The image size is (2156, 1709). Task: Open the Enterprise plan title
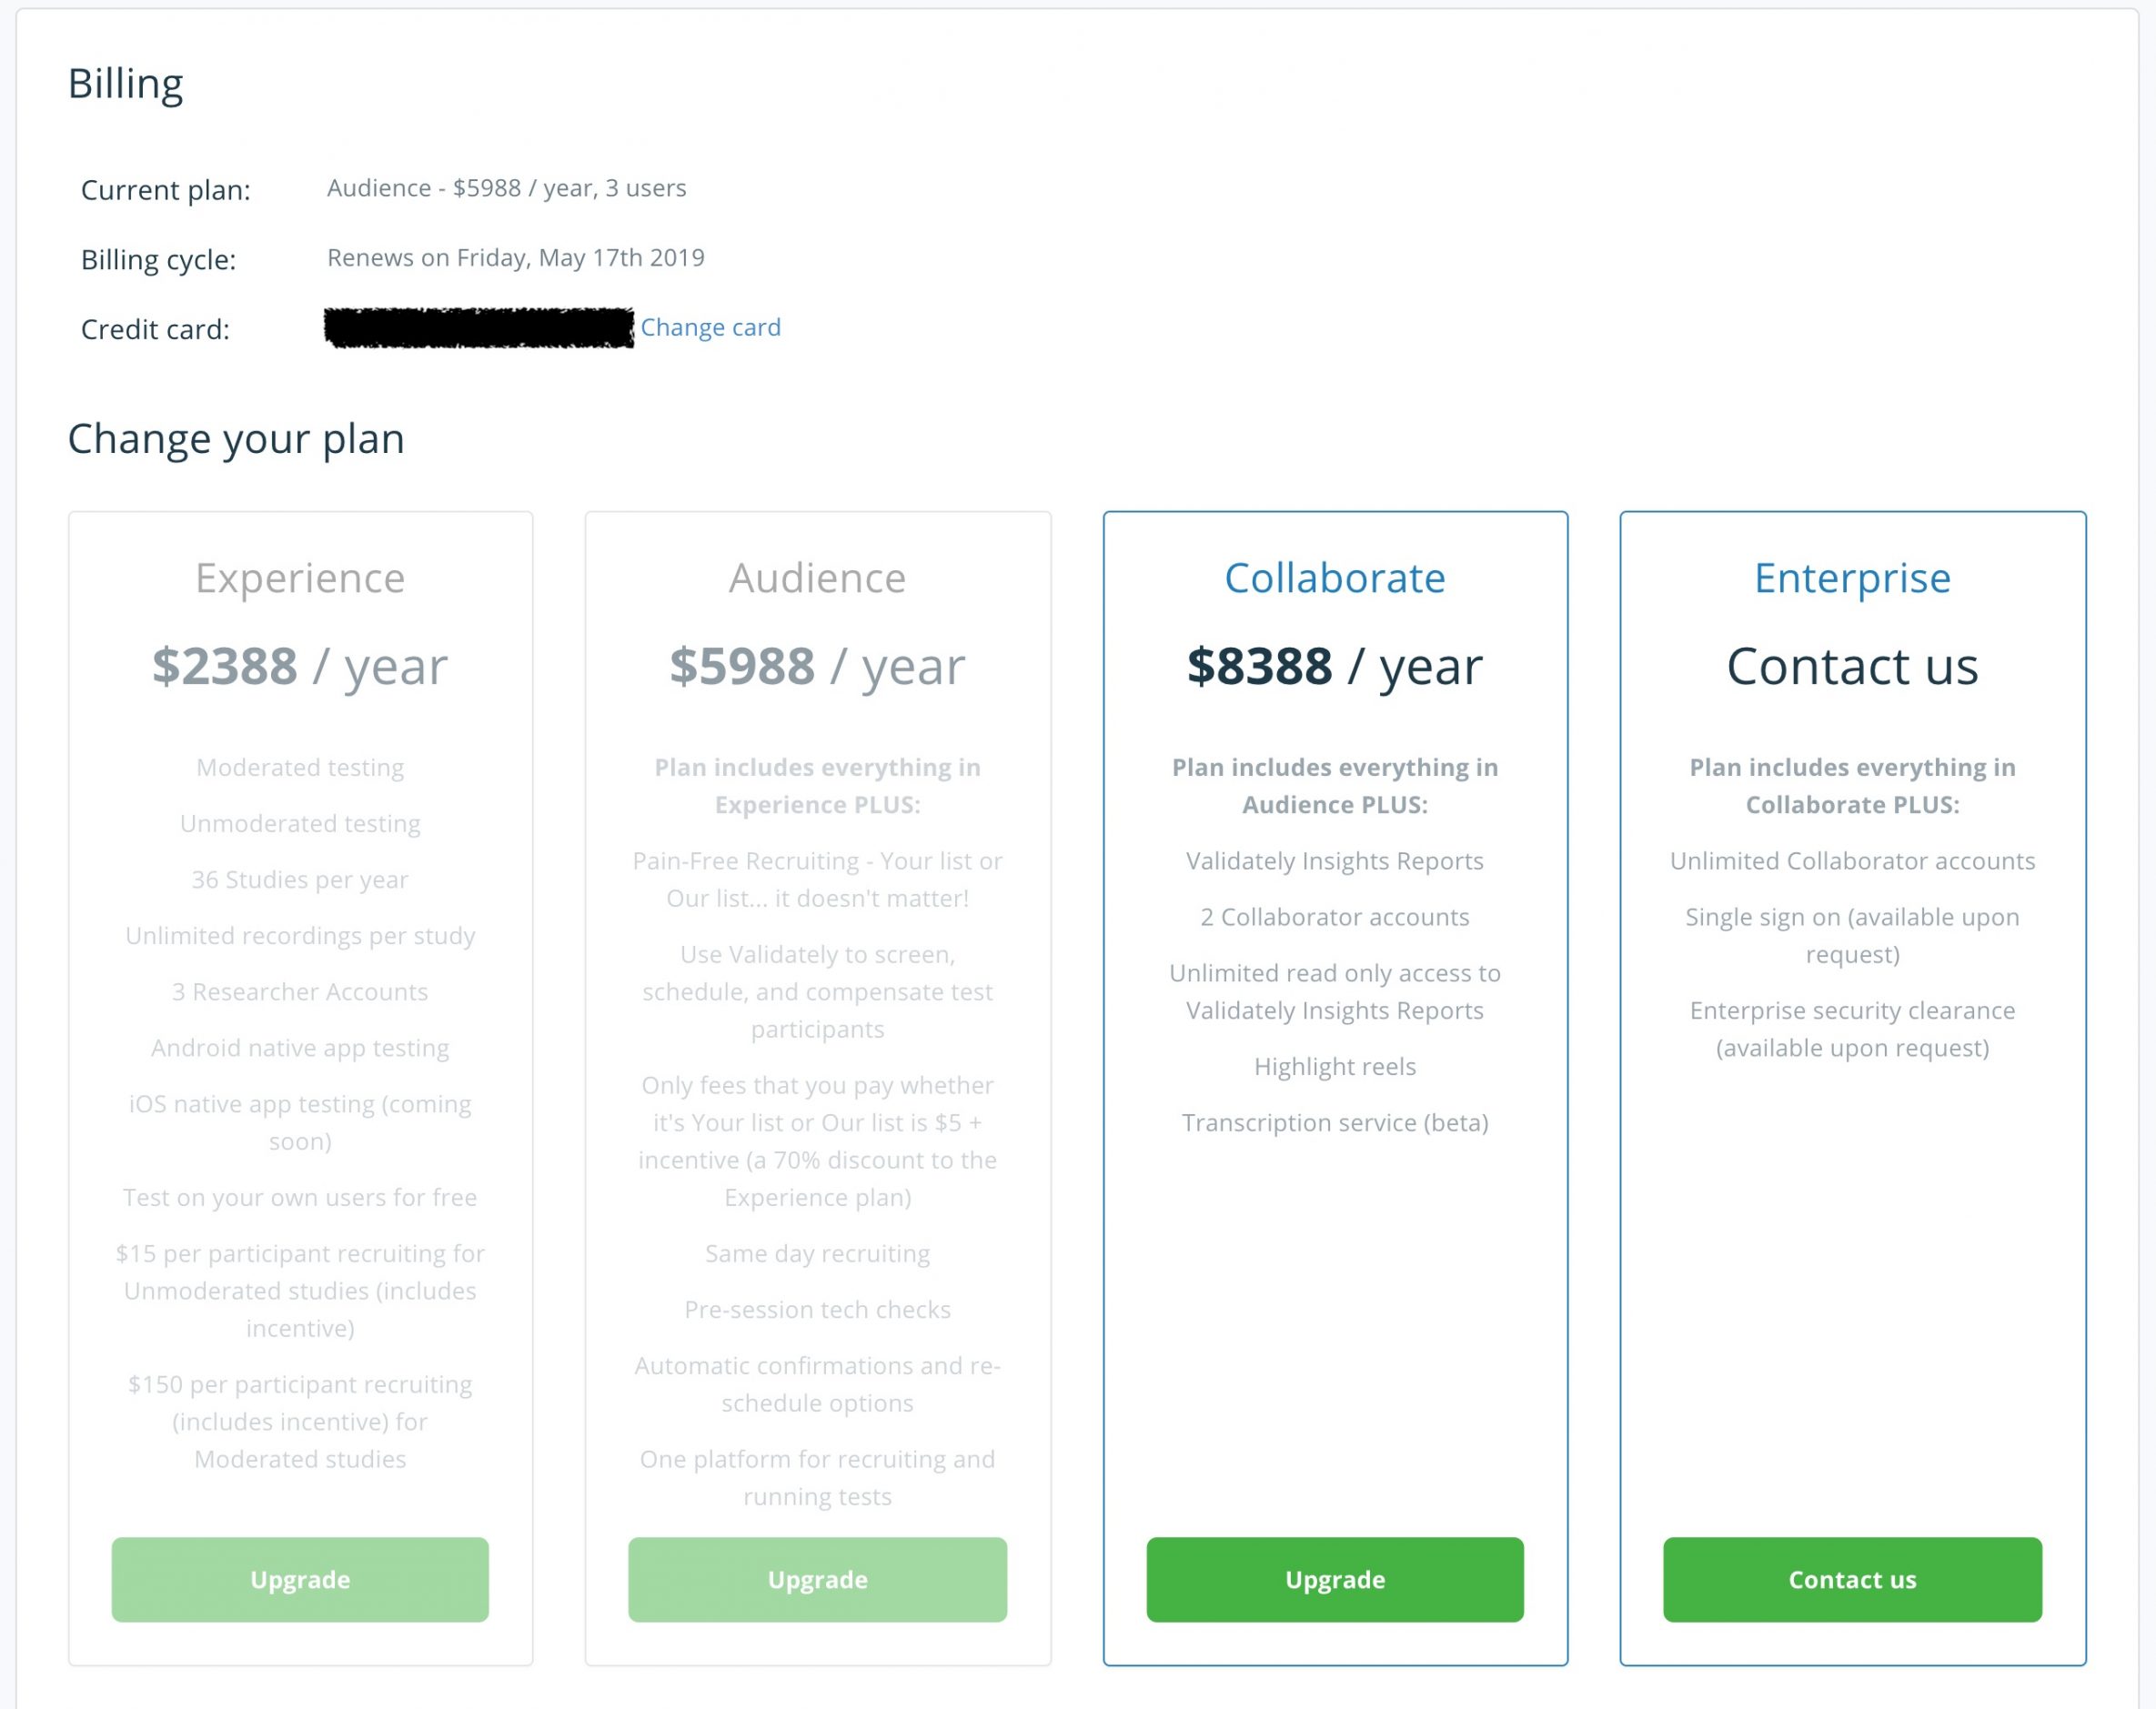tap(1851, 578)
